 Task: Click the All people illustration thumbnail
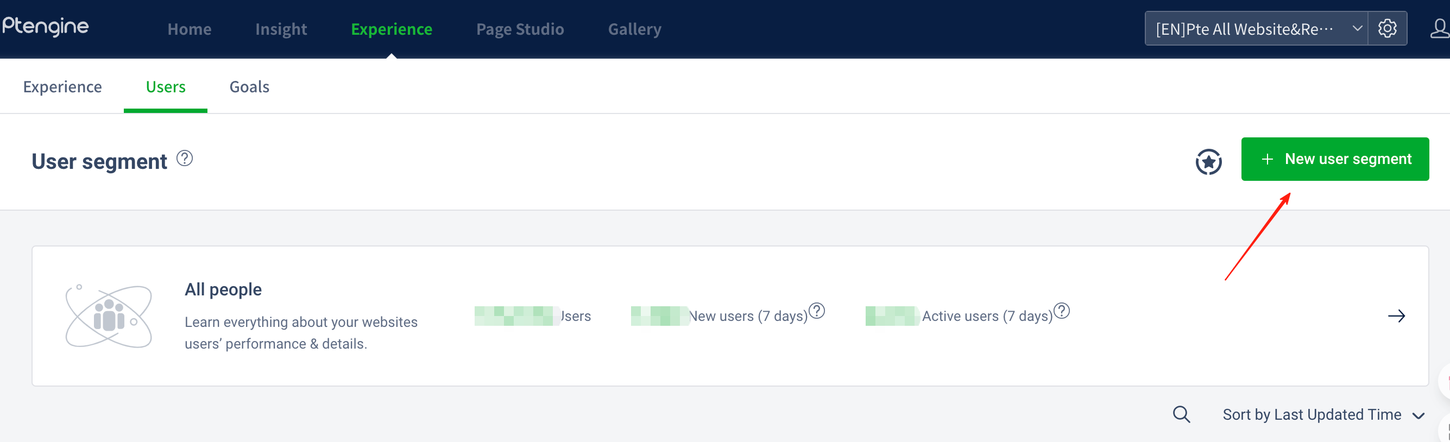pos(109,316)
